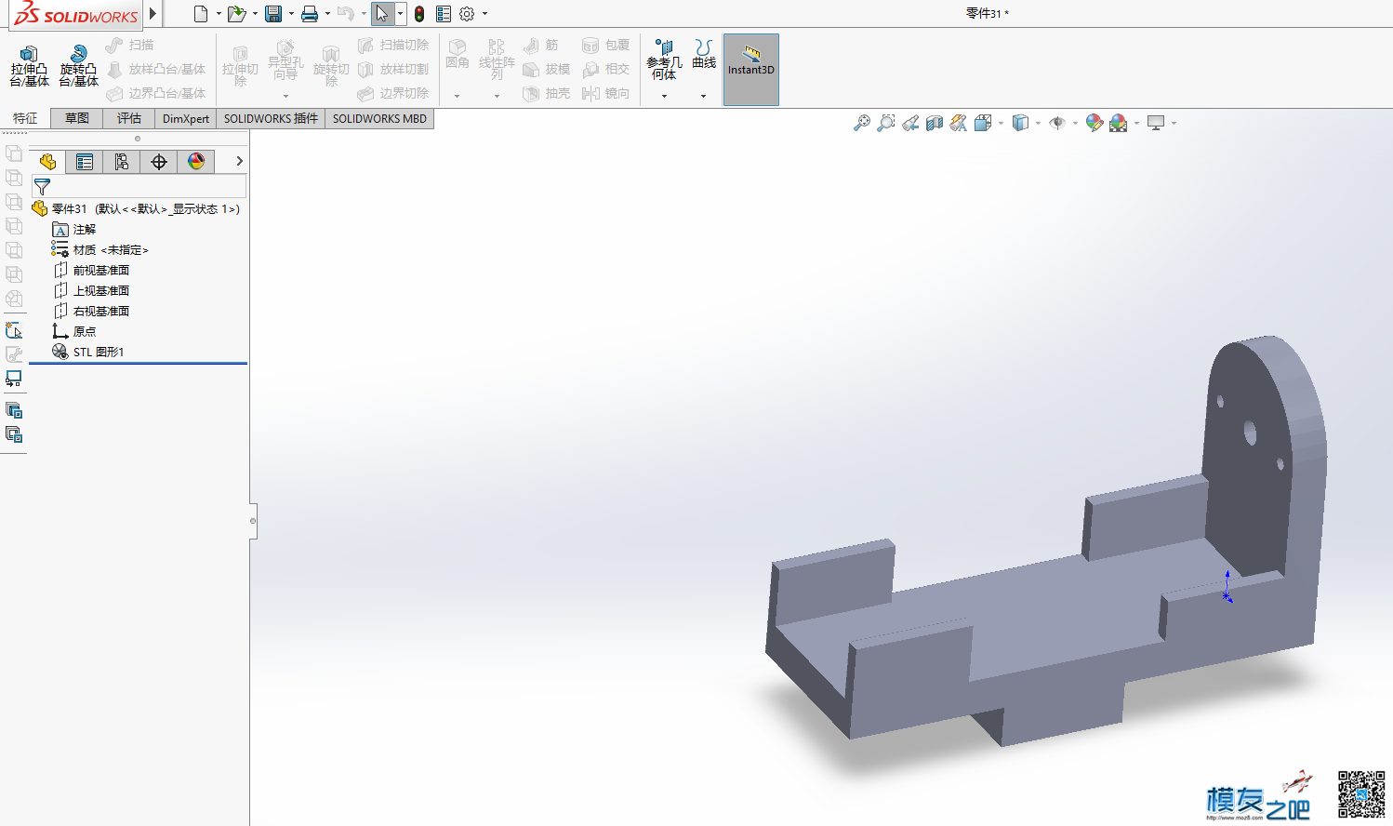Save the current part

coord(273,14)
